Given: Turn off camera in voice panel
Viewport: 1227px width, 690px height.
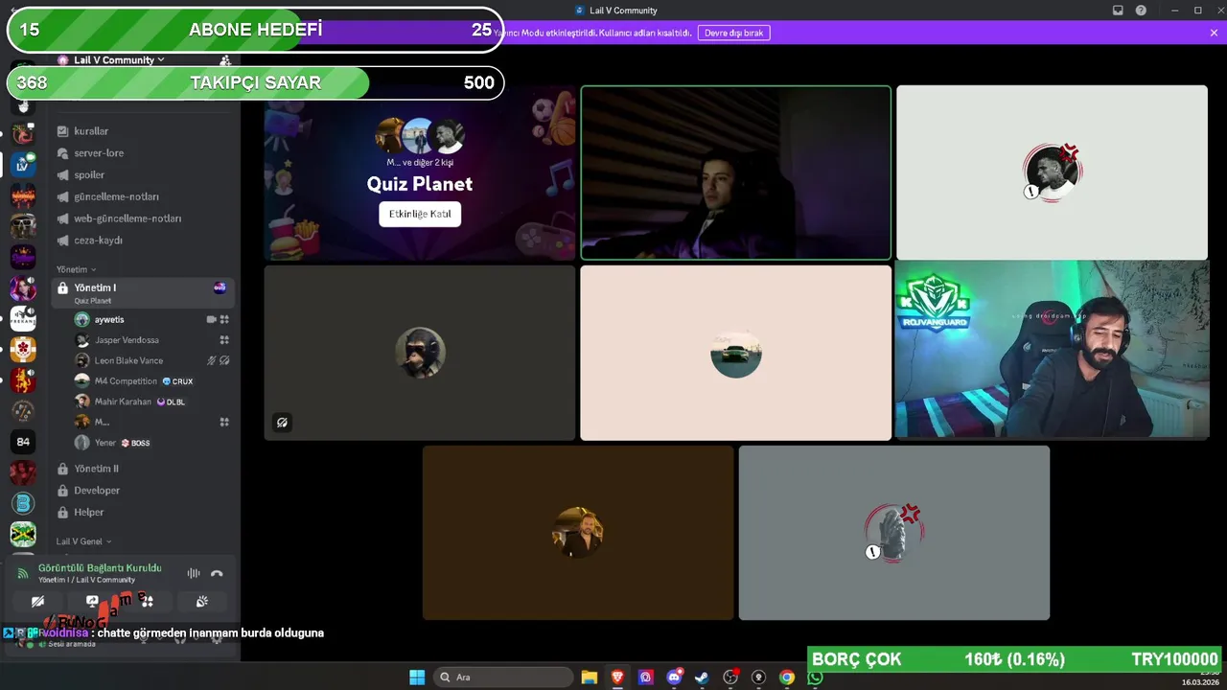Looking at the screenshot, I should 37,602.
